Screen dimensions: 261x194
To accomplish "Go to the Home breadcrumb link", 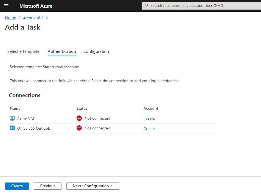I will click(10, 18).
